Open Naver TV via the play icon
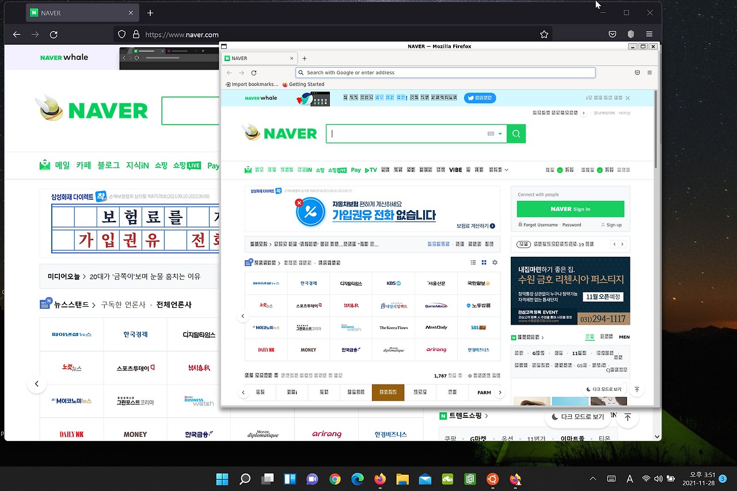 click(x=370, y=169)
